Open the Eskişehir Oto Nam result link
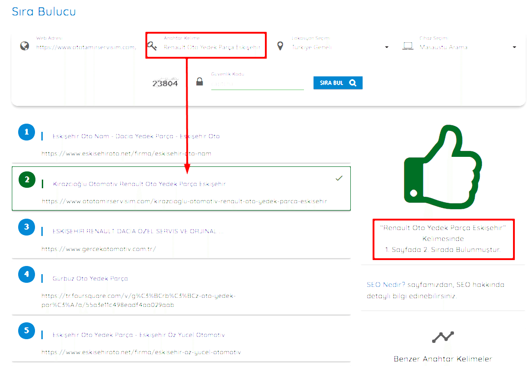The width and height of the screenshot is (528, 366). 136,136
